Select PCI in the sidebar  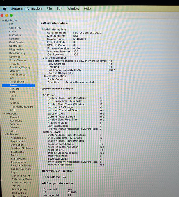point(12,78)
